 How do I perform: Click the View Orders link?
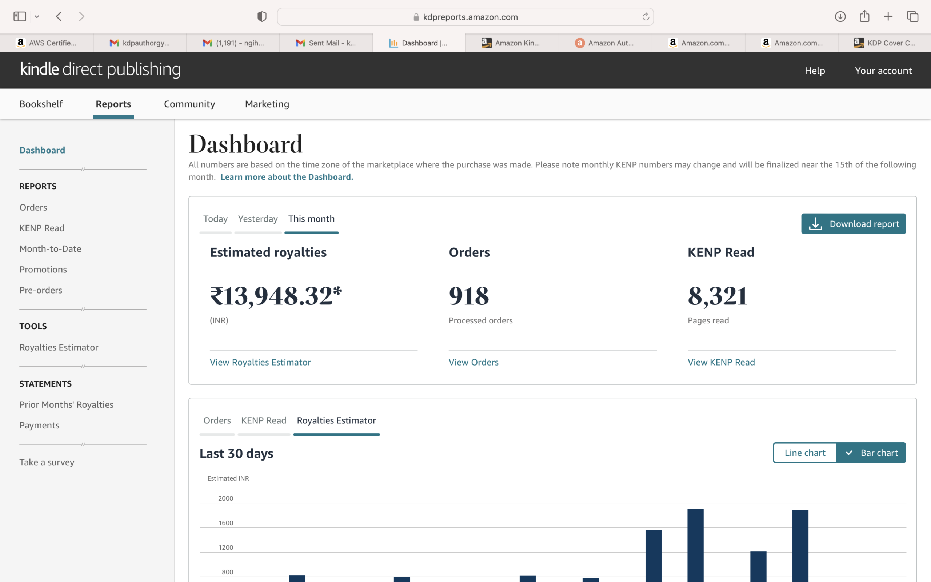[x=473, y=362]
